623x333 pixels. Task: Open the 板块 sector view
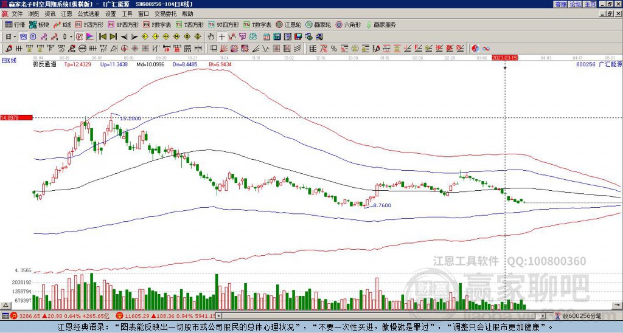[39, 24]
